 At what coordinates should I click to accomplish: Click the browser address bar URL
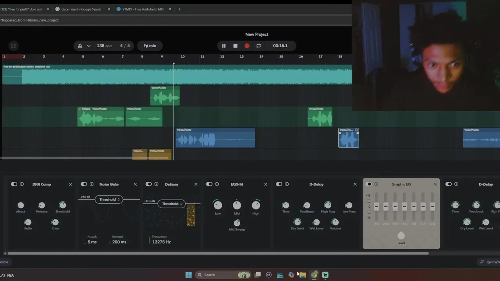coord(29,20)
